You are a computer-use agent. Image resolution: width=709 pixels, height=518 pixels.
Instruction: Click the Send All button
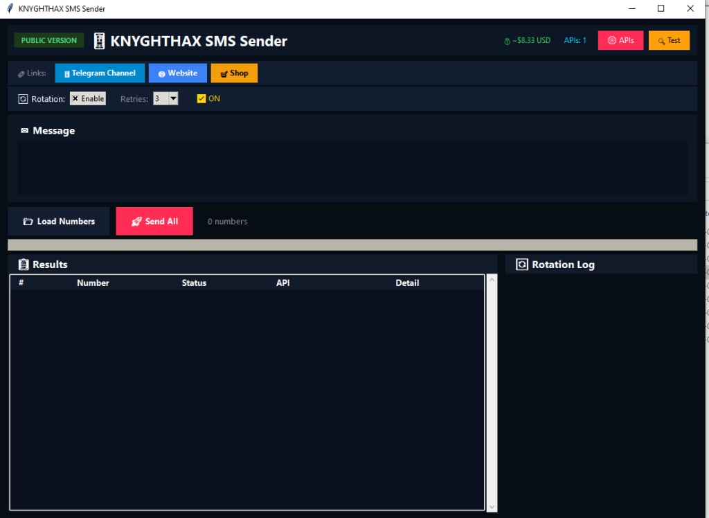tap(154, 221)
